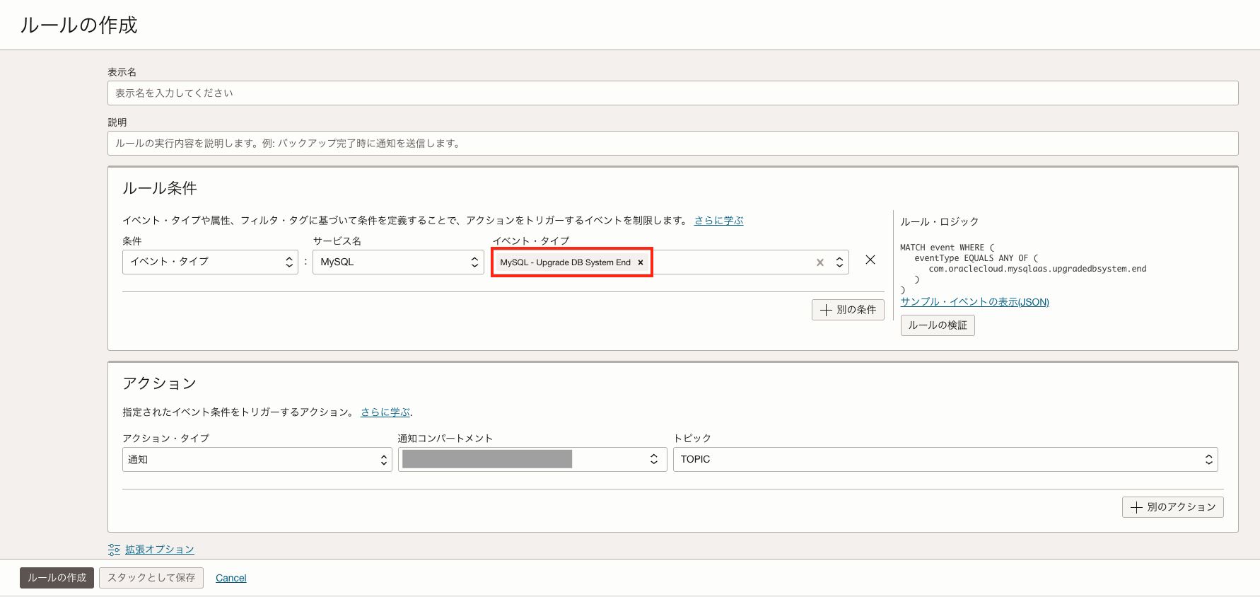The image size is (1260, 597).
Task: Click スタックとして保存 button
Action: pos(151,578)
